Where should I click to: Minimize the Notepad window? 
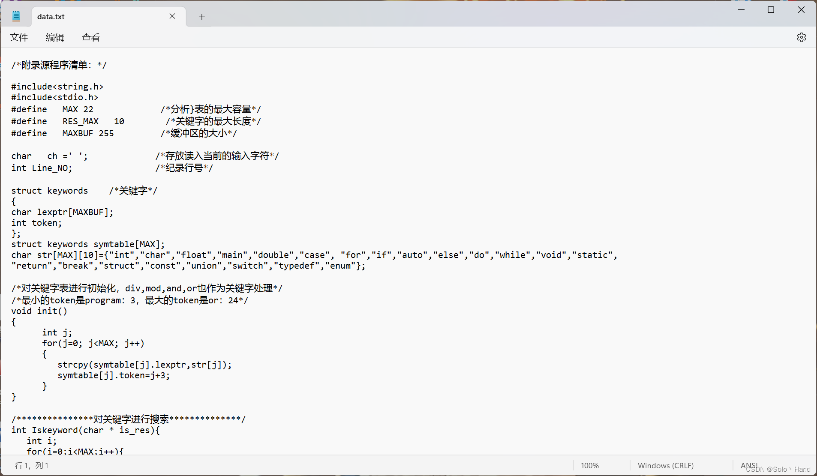click(x=742, y=9)
